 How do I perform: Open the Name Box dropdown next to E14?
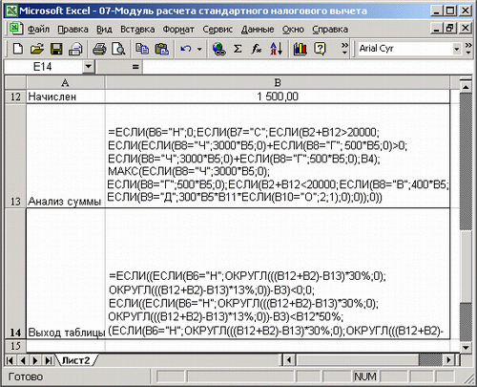[88, 67]
